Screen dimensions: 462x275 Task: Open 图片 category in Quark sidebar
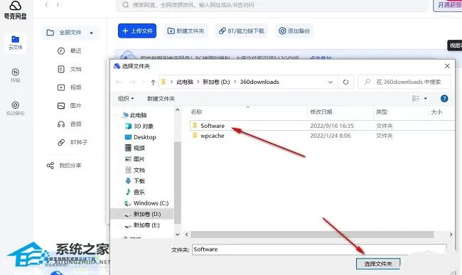click(70, 105)
